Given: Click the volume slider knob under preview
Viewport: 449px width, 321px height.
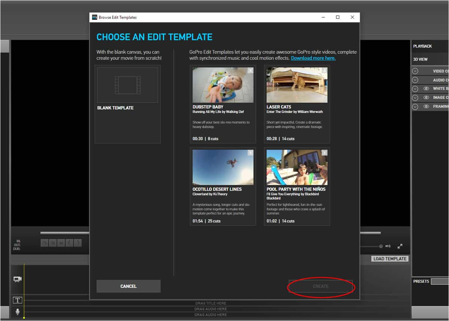Looking at the screenshot, I should point(381,246).
